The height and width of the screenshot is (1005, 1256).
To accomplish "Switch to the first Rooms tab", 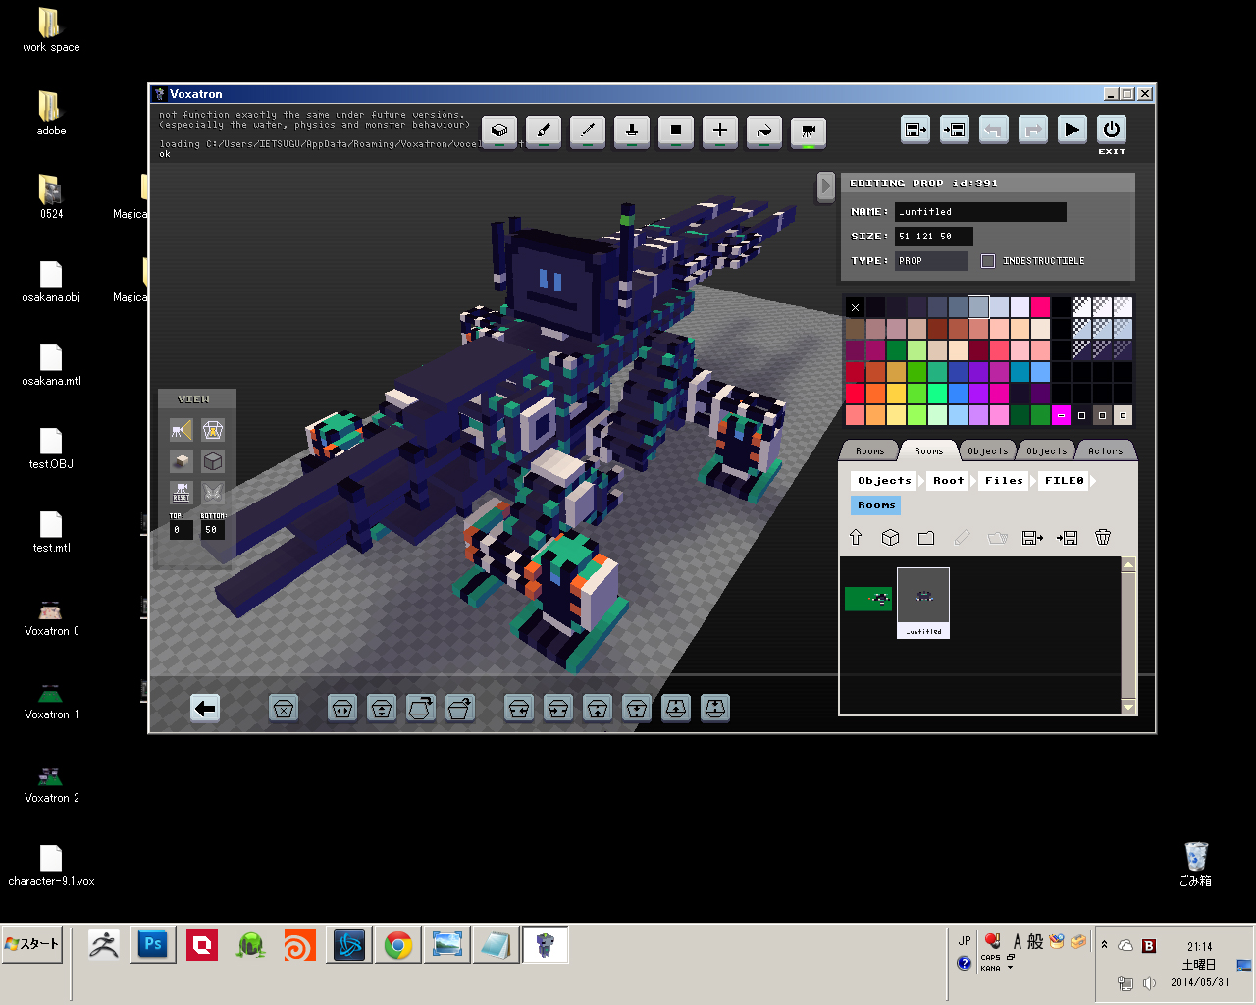I will [870, 451].
